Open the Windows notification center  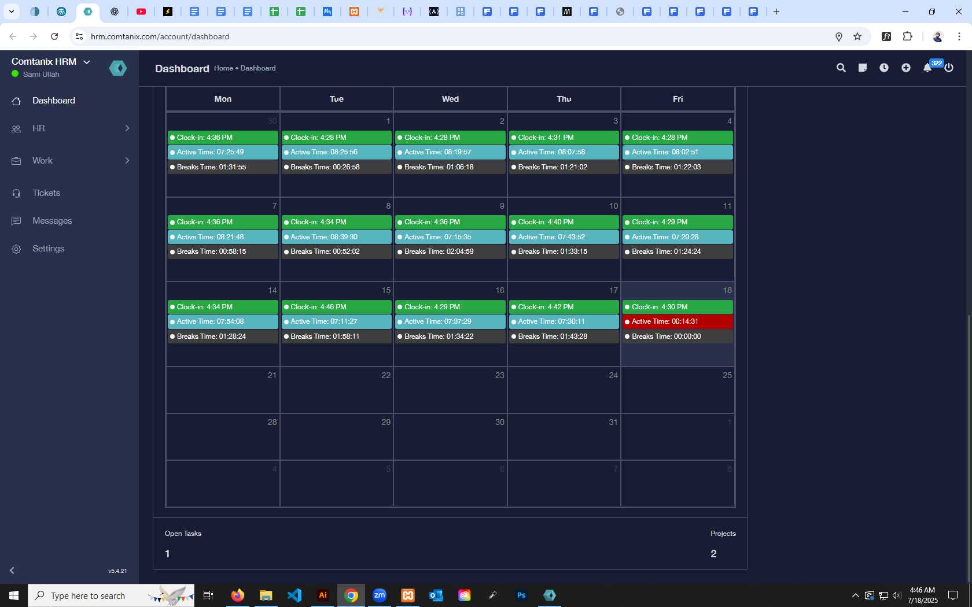[953, 595]
